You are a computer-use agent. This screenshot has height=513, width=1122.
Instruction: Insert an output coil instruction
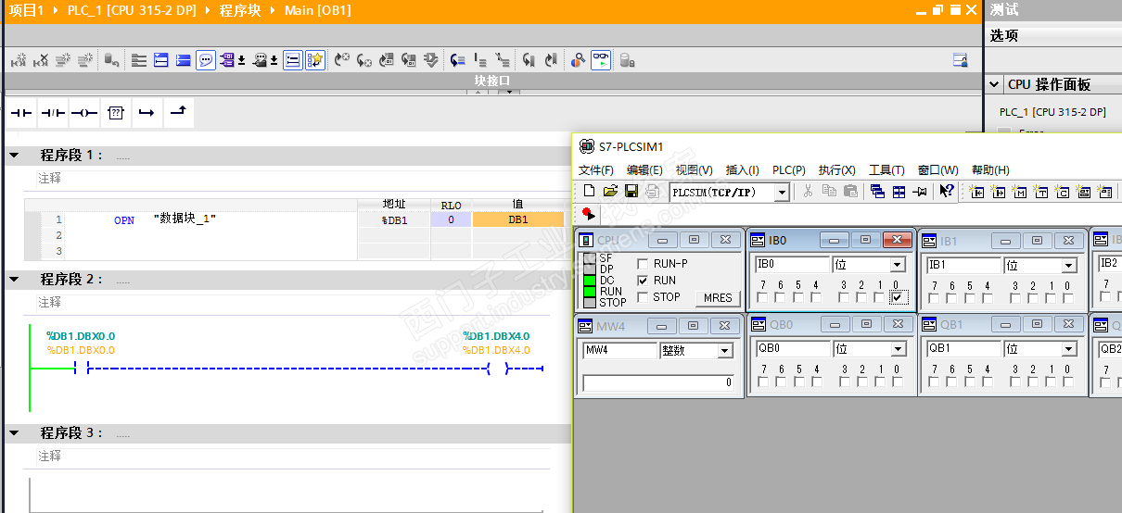(x=83, y=113)
